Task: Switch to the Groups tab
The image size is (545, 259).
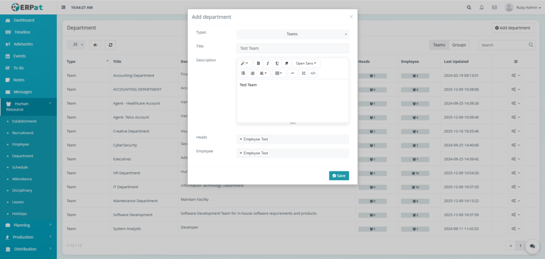Action: point(459,45)
